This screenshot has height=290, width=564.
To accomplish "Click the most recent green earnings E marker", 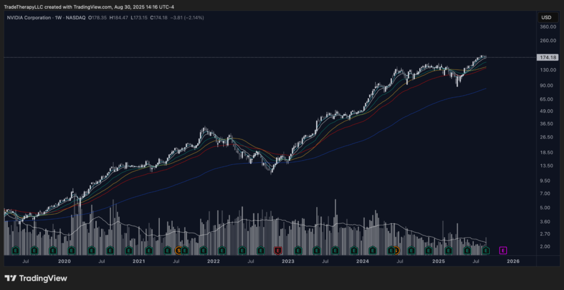I will (x=486, y=250).
